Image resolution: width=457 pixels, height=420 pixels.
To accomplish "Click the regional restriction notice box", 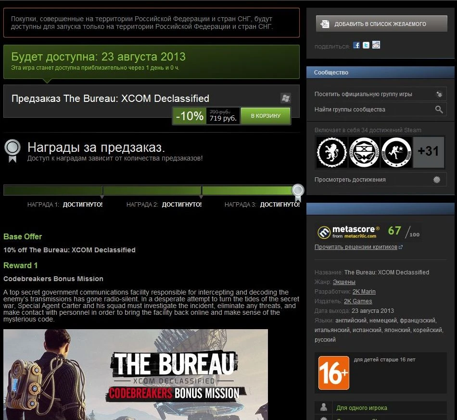I will click(x=152, y=23).
